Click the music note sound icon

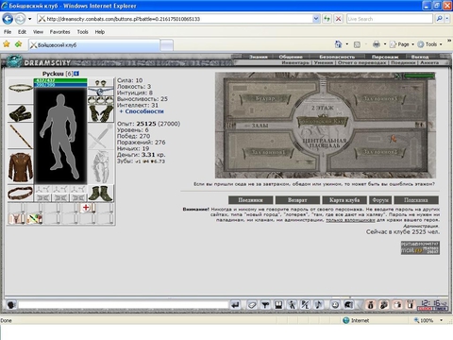[x=318, y=305]
